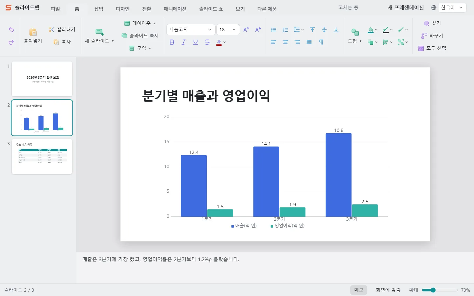Copy selection using the 복사 icon
This screenshot has width=474, height=296.
pos(56,42)
